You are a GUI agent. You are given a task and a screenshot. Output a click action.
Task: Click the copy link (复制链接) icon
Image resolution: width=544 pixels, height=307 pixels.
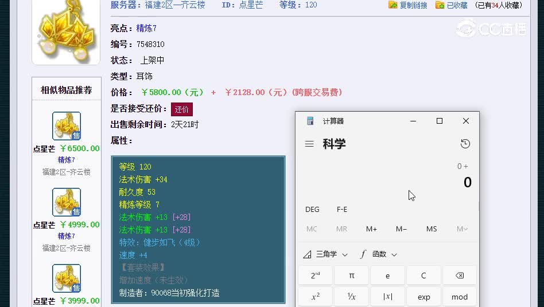coord(393,5)
